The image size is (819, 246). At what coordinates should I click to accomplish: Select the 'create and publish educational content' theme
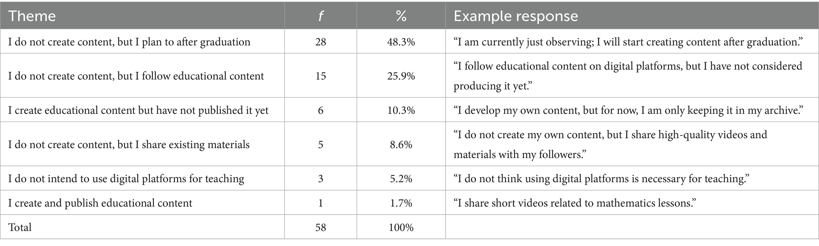(x=100, y=203)
